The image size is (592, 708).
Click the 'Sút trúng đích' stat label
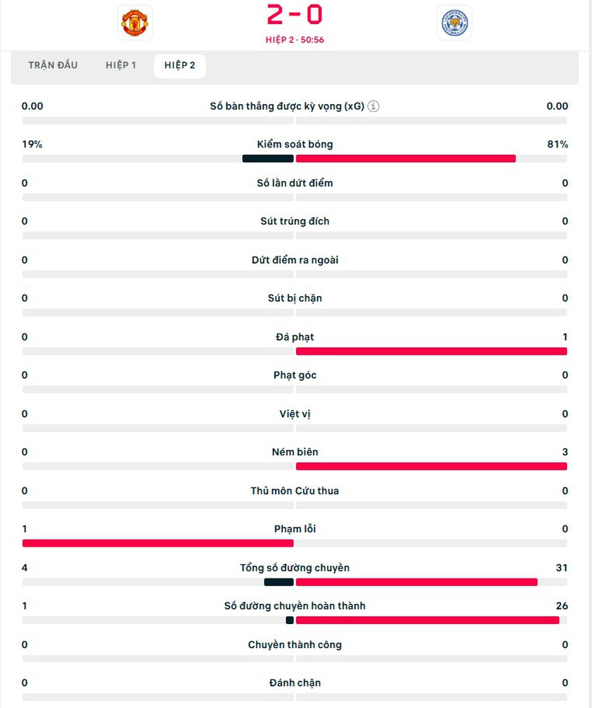coord(295,221)
